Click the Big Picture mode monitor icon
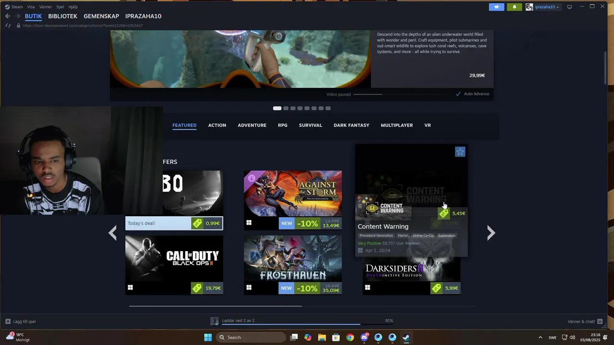614x345 pixels. point(569,7)
